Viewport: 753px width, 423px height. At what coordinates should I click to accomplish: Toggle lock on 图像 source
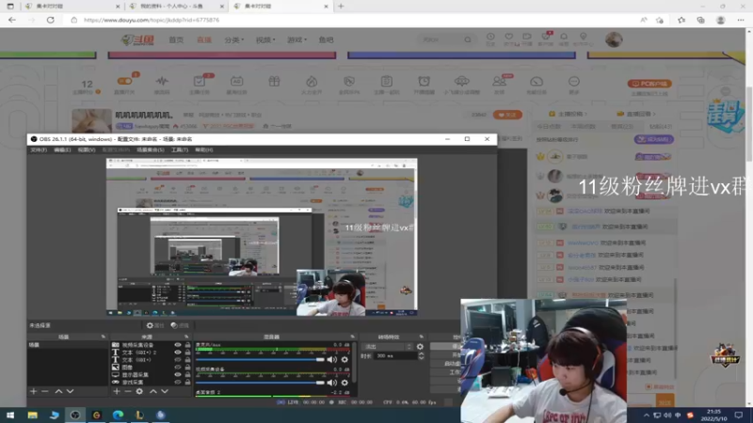coord(187,368)
